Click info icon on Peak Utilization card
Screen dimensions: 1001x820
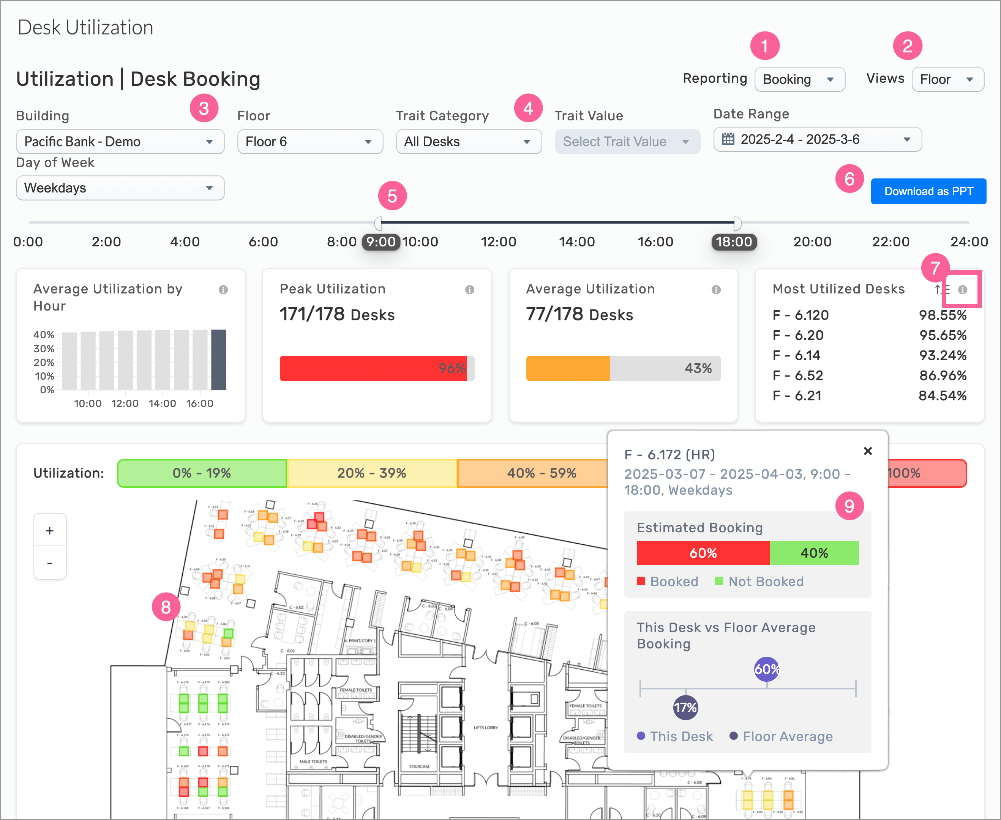click(x=470, y=290)
